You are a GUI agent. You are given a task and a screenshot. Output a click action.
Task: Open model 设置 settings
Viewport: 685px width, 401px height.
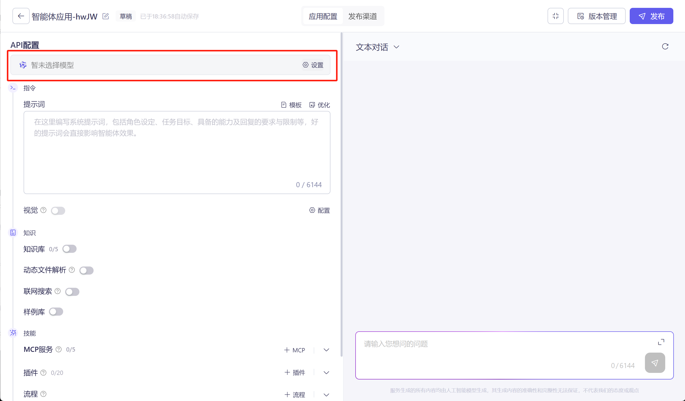(313, 65)
